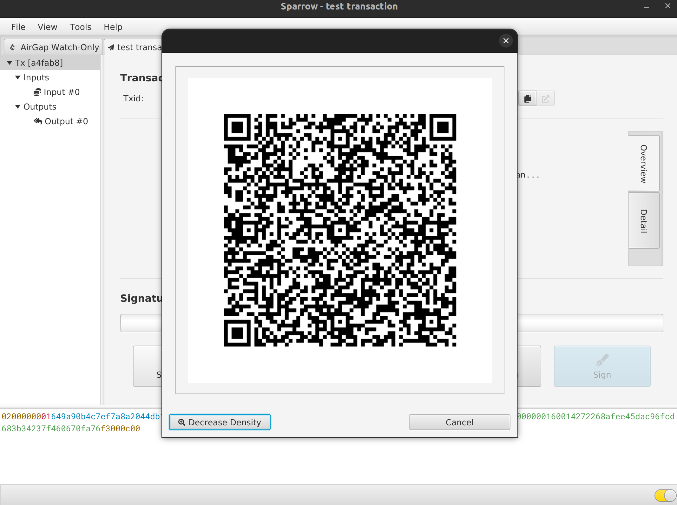677x505 pixels.
Task: Click the Inputs tree label
Action: [x=36, y=77]
